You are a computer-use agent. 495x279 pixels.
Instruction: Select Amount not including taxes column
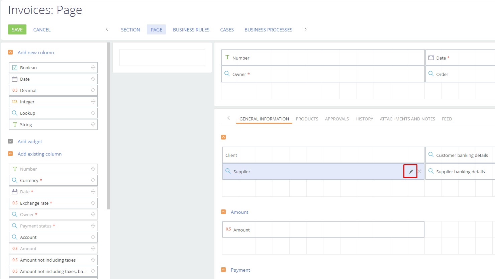point(53,260)
